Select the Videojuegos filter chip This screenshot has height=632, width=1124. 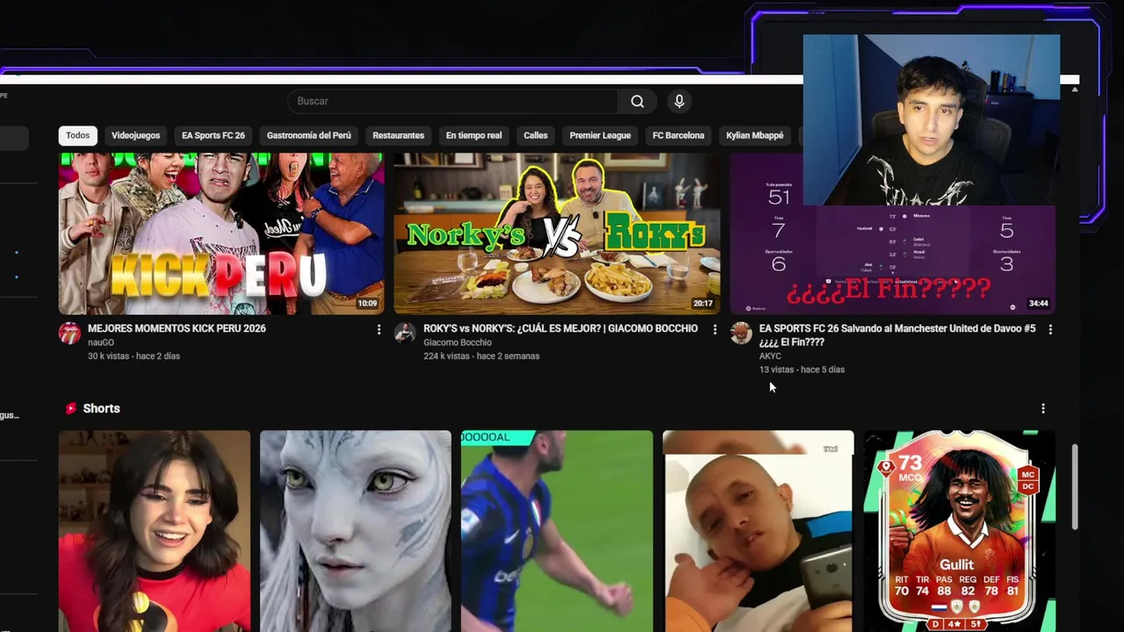pyautogui.click(x=135, y=135)
